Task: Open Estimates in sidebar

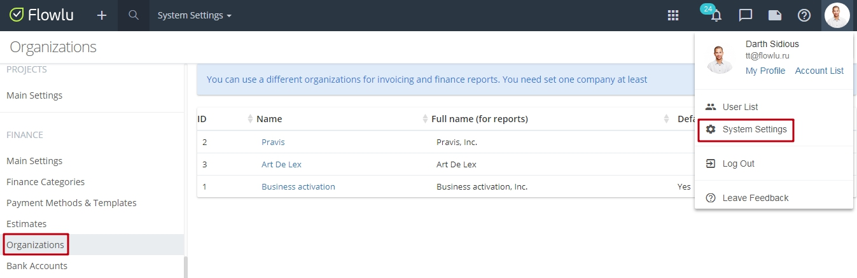Action: [27, 224]
